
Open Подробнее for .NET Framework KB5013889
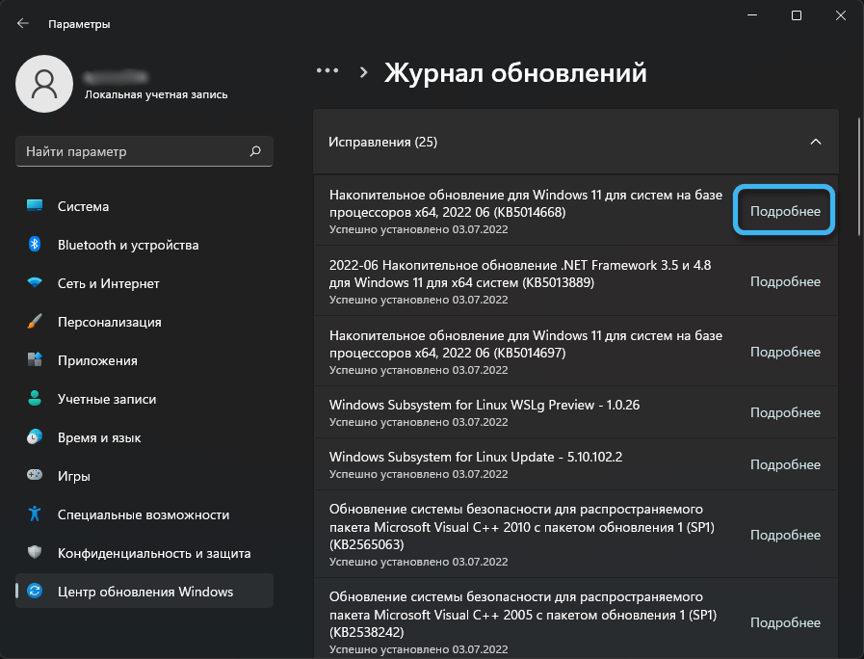[x=785, y=281]
